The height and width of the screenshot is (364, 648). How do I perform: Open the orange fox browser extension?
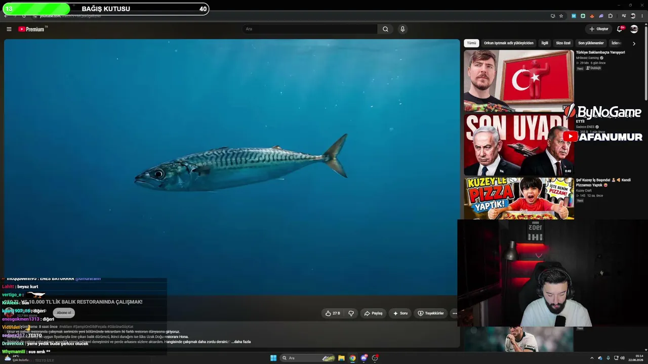(x=592, y=16)
